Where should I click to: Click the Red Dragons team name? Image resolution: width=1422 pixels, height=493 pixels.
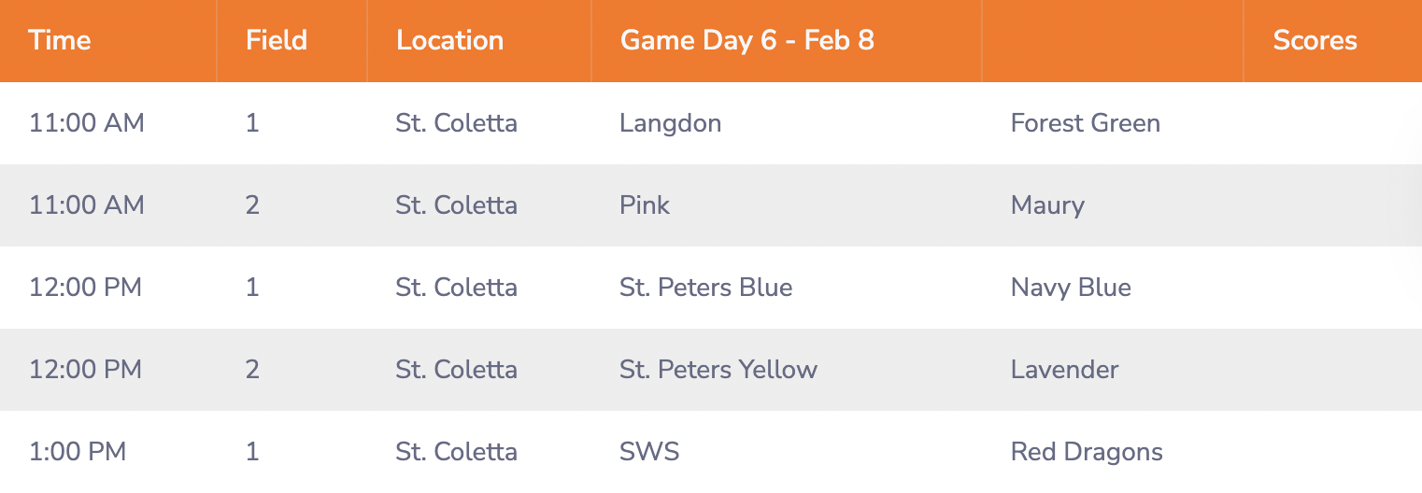coord(1087,452)
